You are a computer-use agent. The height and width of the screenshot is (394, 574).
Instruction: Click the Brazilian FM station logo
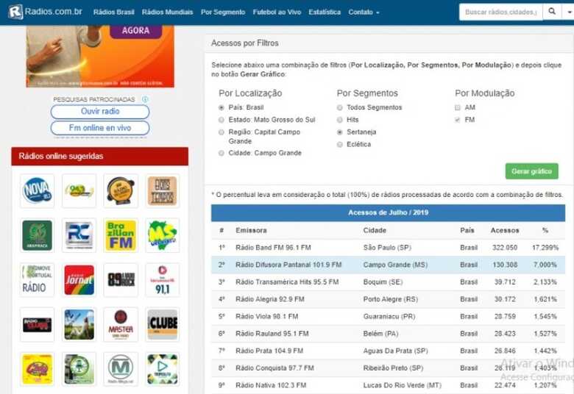[121, 235]
